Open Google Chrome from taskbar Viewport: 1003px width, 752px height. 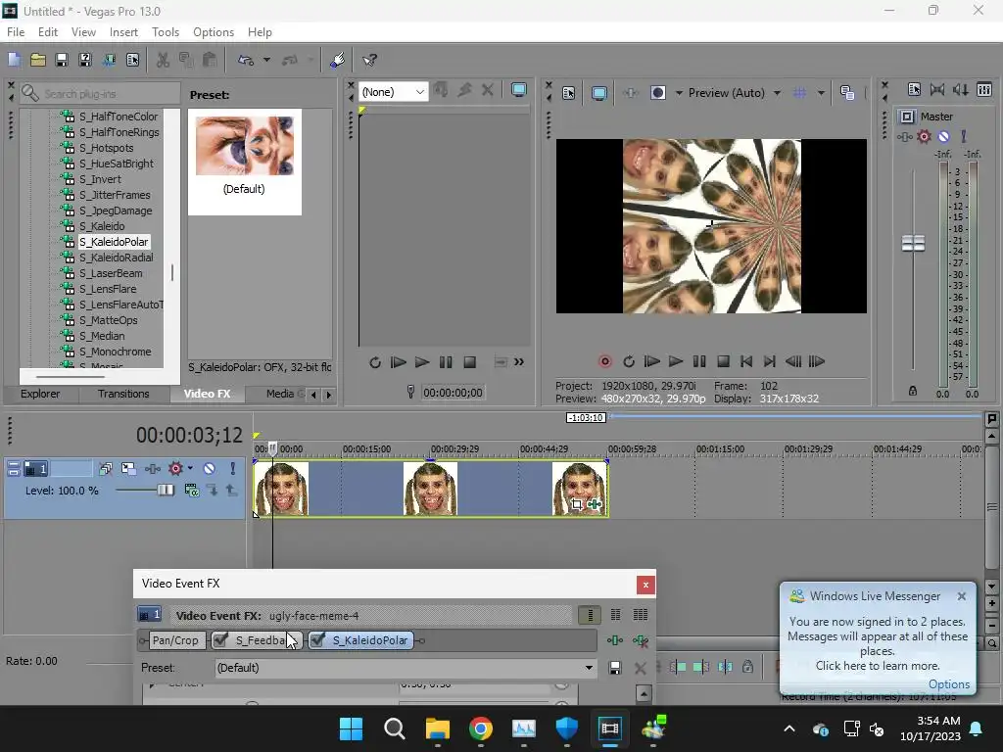(x=480, y=728)
